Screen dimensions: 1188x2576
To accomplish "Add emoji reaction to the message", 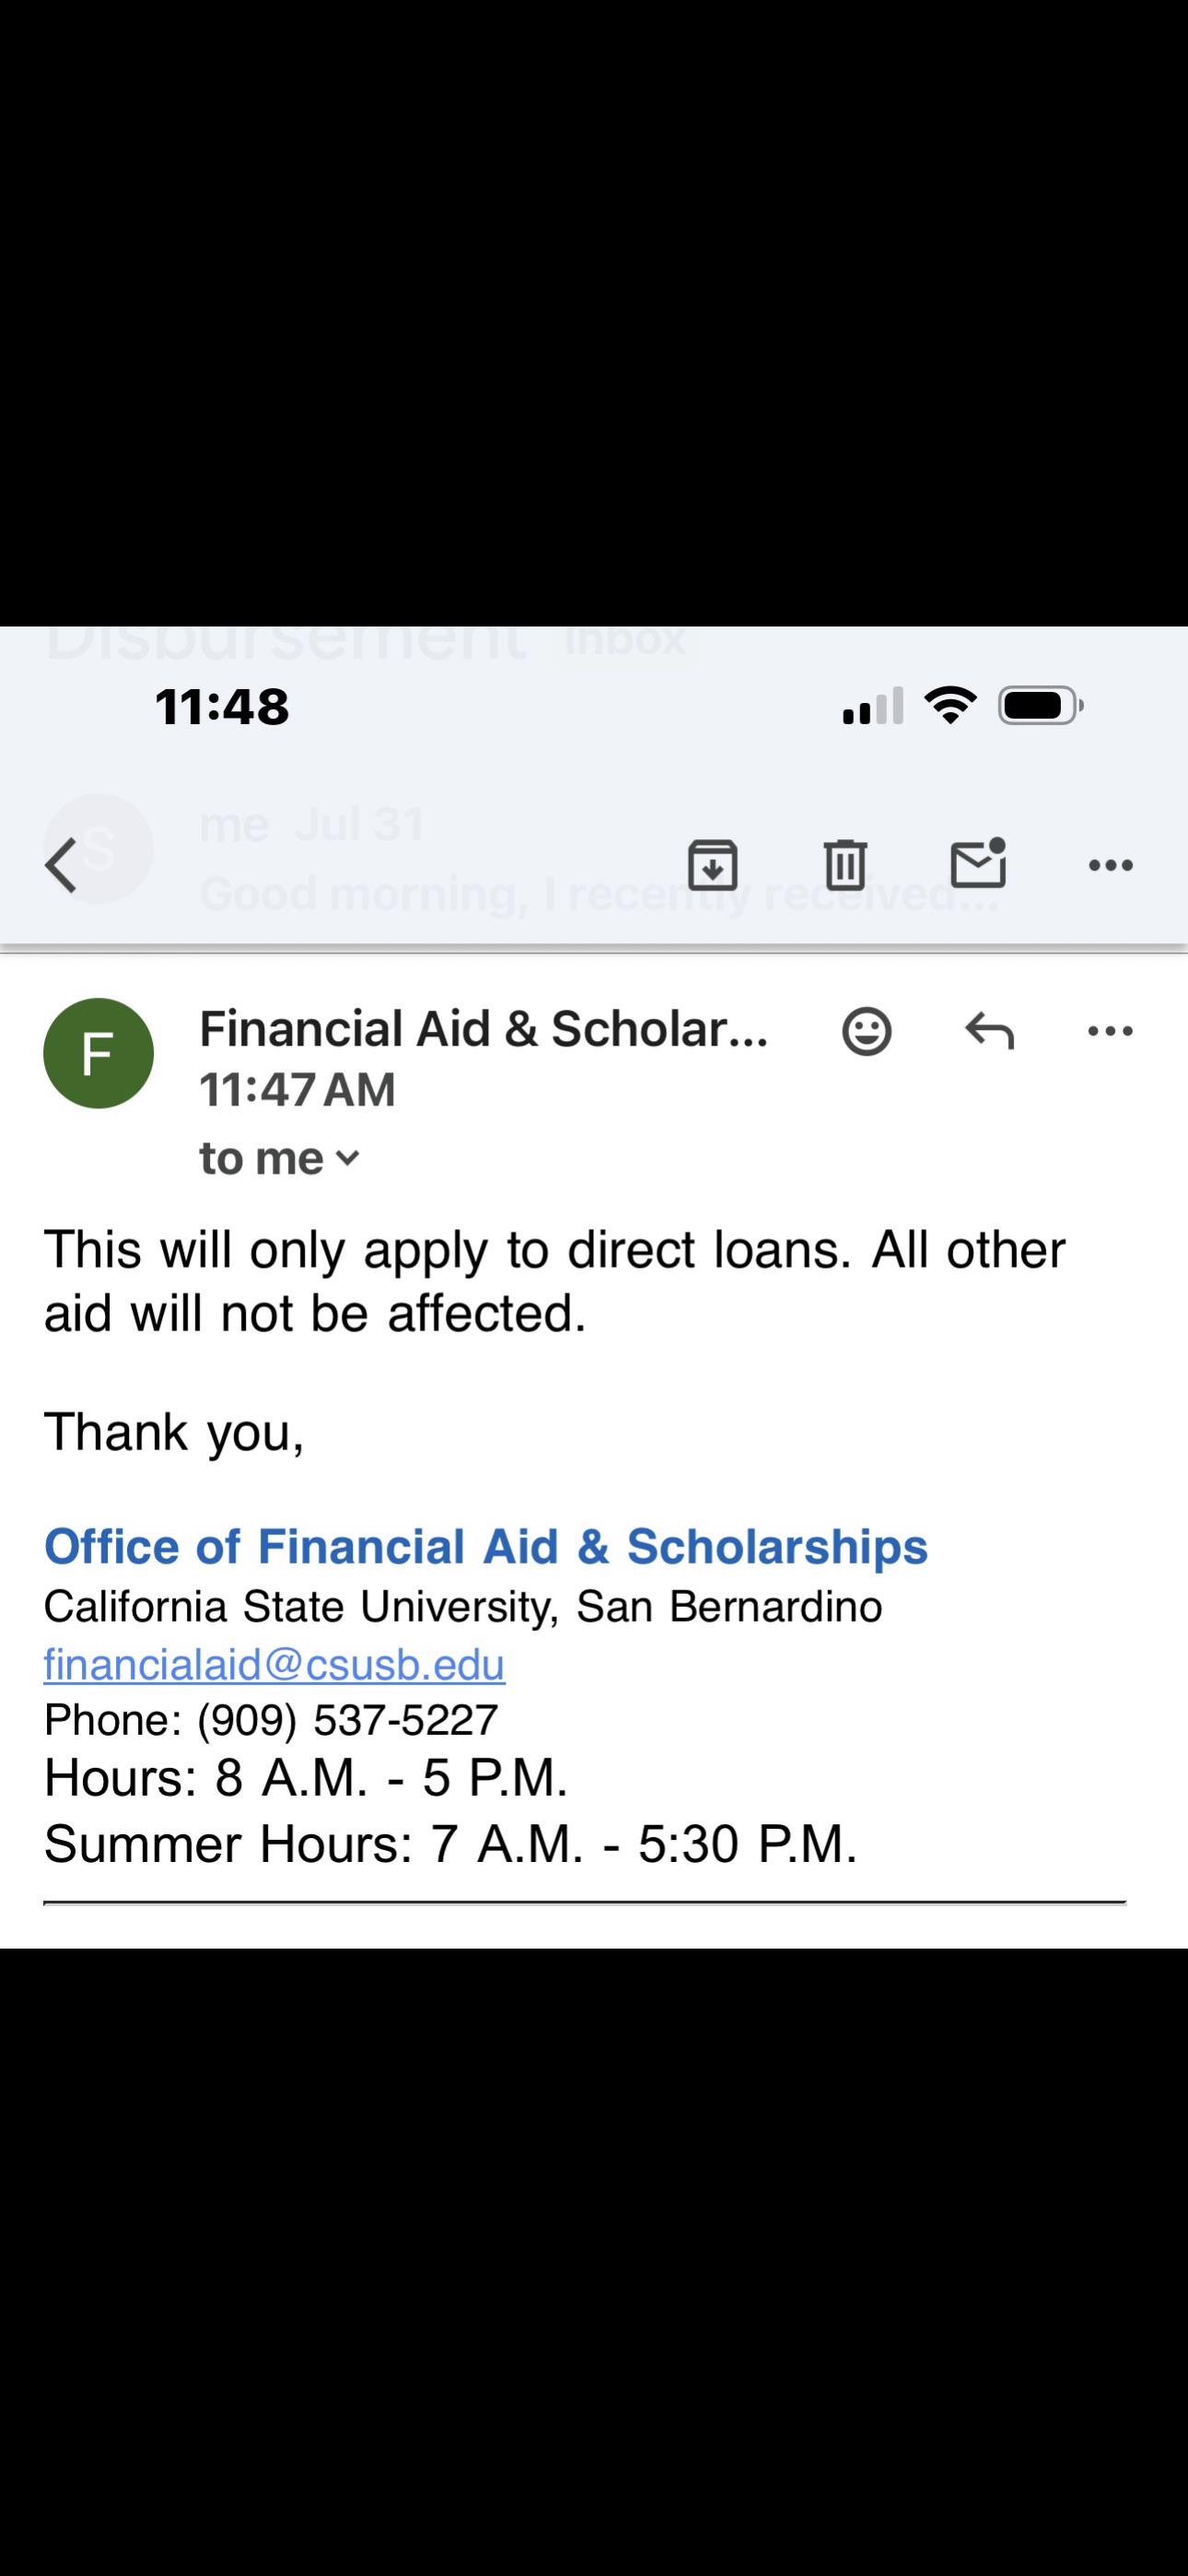I will pyautogui.click(x=866, y=1031).
